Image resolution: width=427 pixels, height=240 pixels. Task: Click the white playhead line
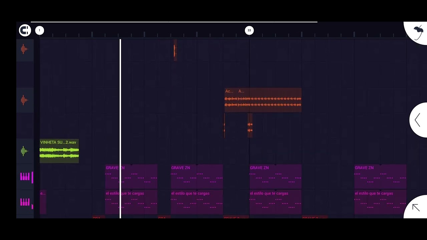pos(120,129)
